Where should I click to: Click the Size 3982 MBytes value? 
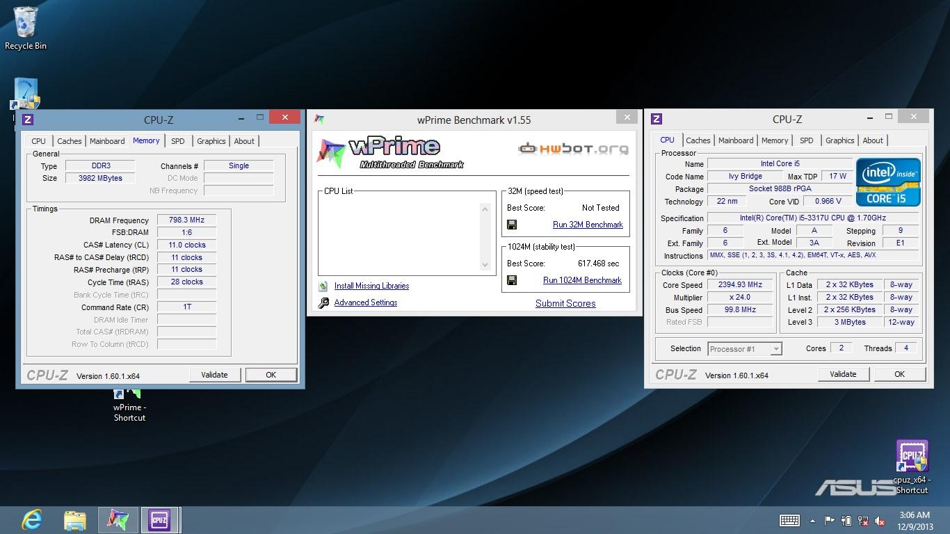coord(100,178)
